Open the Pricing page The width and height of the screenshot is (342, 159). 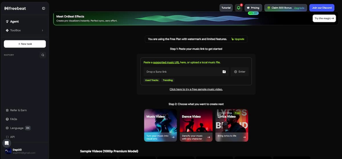(x=253, y=8)
